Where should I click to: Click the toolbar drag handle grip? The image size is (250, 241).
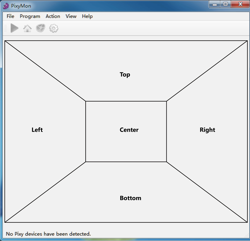(x=5, y=28)
